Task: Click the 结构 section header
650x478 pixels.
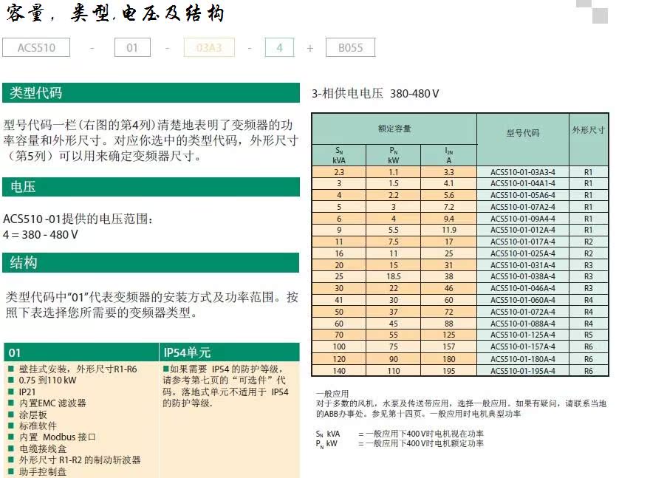Action: 151,262
